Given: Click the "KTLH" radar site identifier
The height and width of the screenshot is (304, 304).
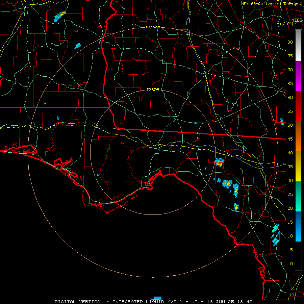Looking at the screenshot, I should (x=198, y=302).
